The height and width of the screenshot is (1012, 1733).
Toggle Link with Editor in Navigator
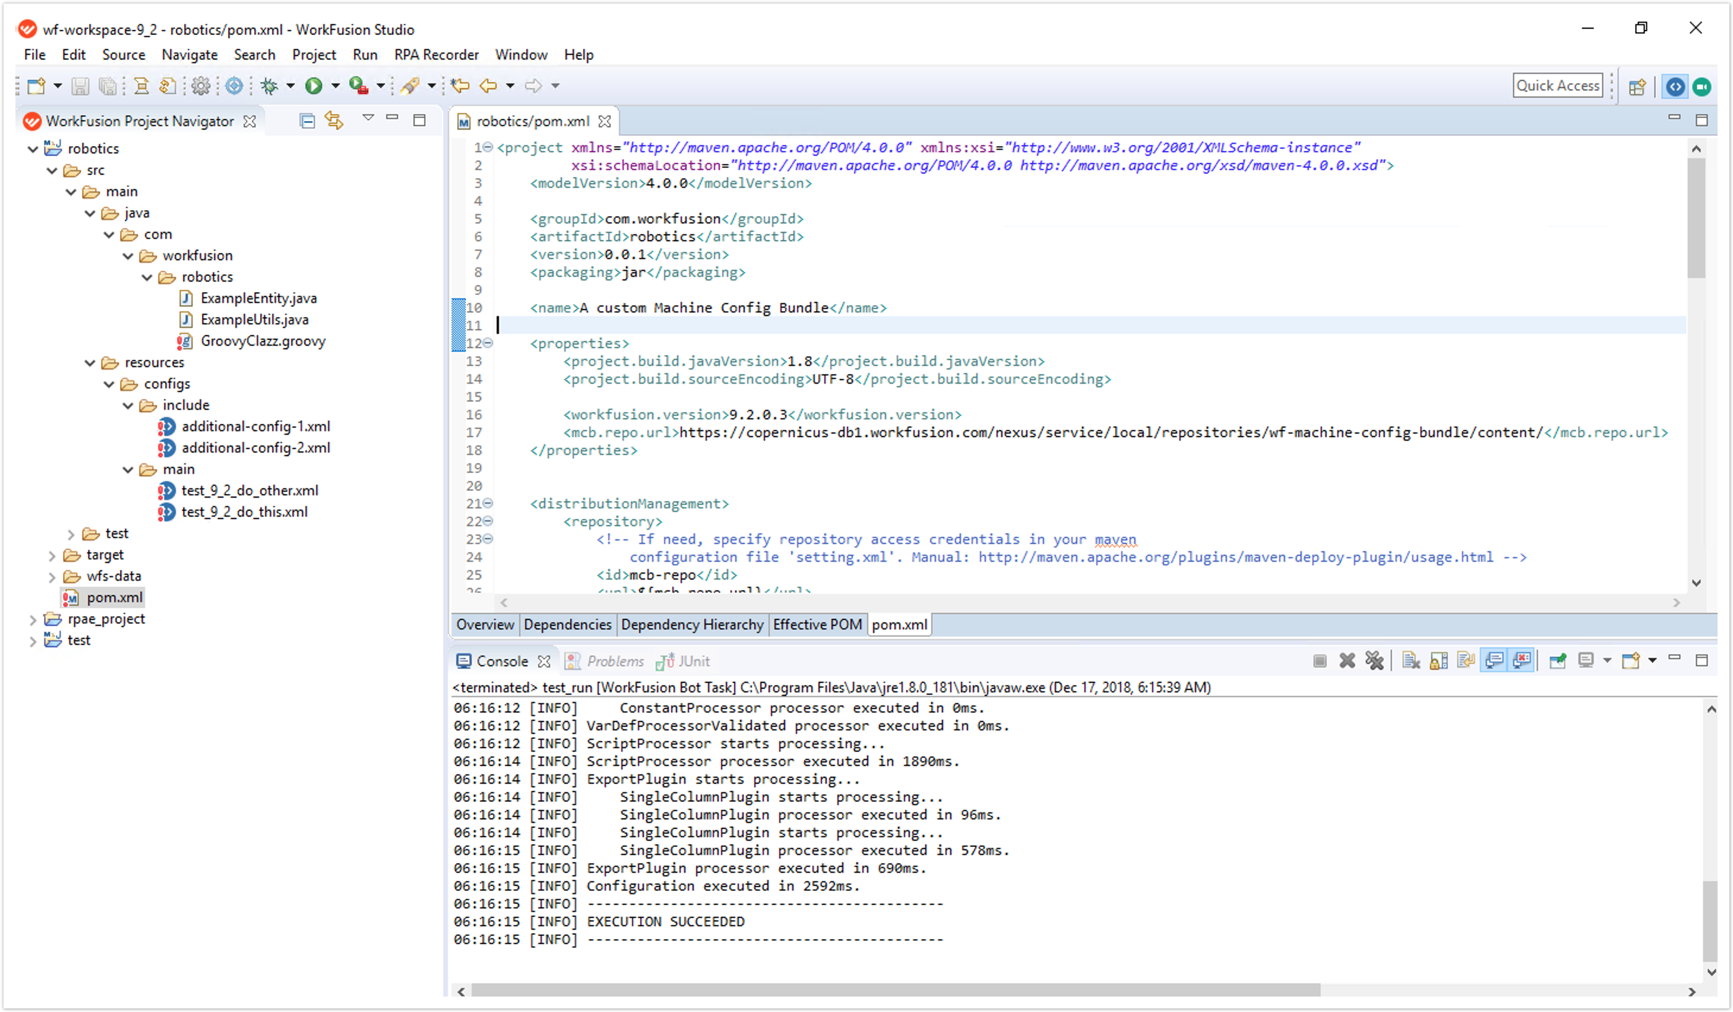click(334, 121)
